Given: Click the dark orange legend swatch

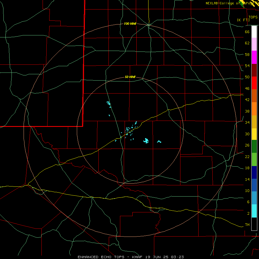Looking at the screenshot, I should click(x=254, y=96).
